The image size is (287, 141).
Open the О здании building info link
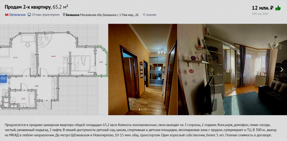point(150,15)
